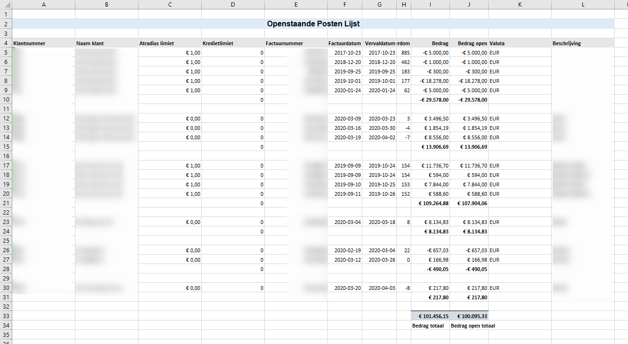Select due date cell 2020-04-02
Viewport: 628px width, 344px height.
coord(380,137)
